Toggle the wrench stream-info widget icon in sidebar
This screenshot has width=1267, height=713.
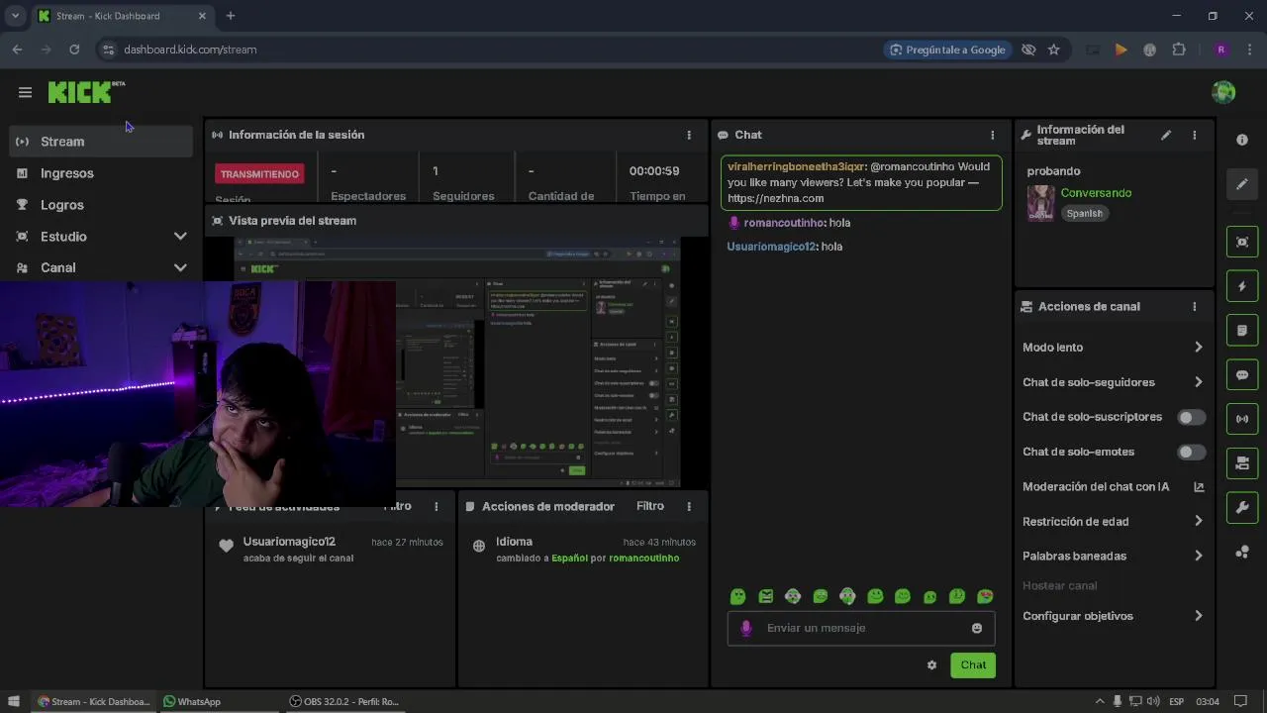(1242, 508)
